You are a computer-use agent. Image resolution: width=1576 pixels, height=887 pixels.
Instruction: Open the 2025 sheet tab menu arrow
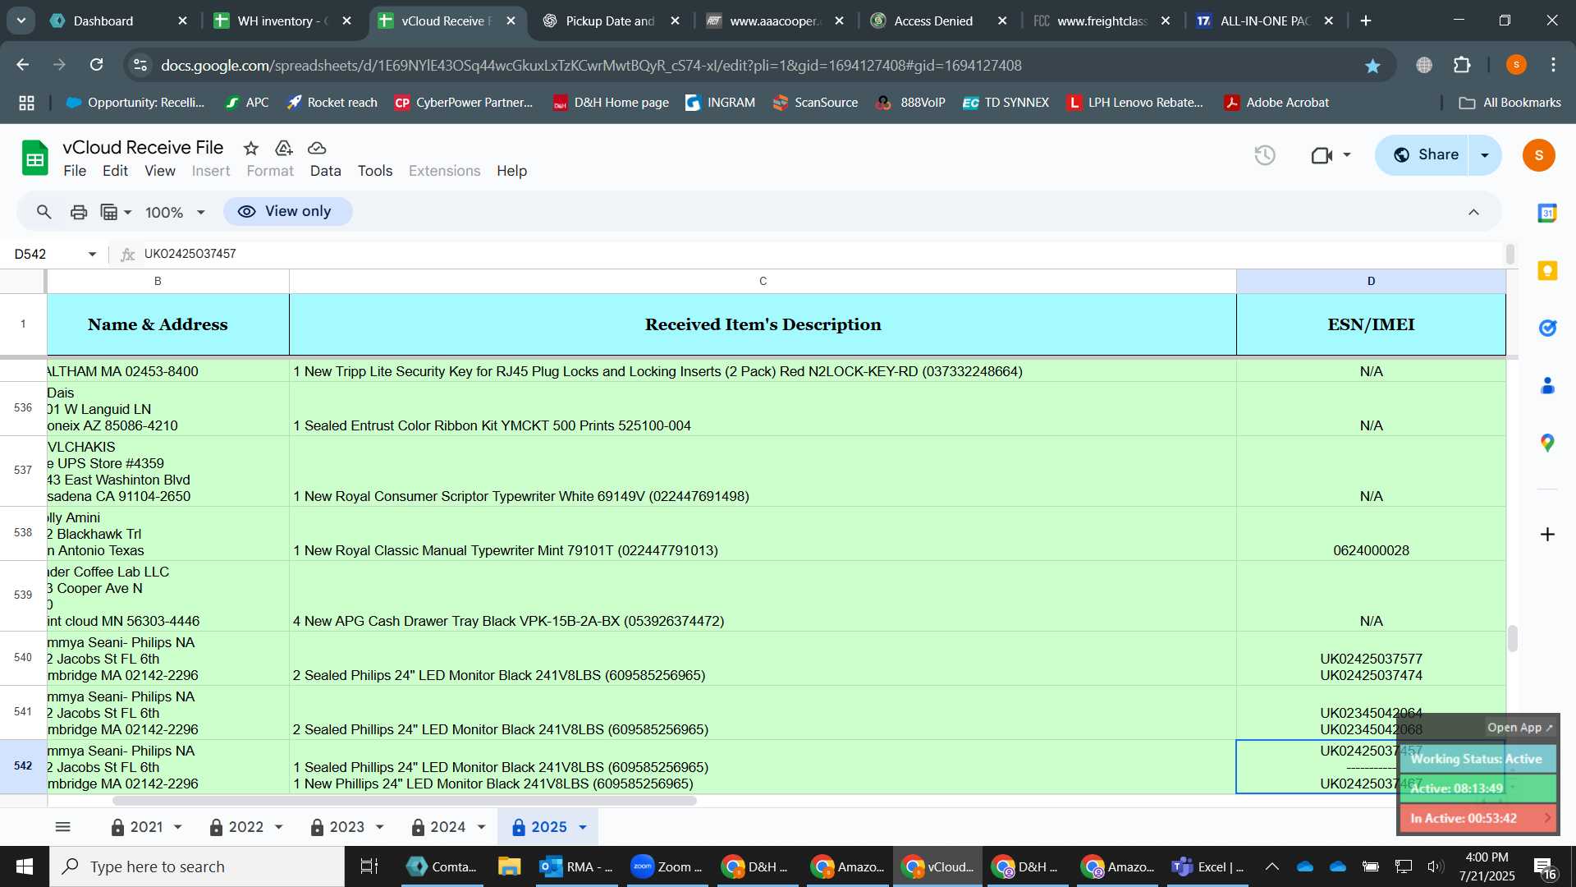coord(583,828)
